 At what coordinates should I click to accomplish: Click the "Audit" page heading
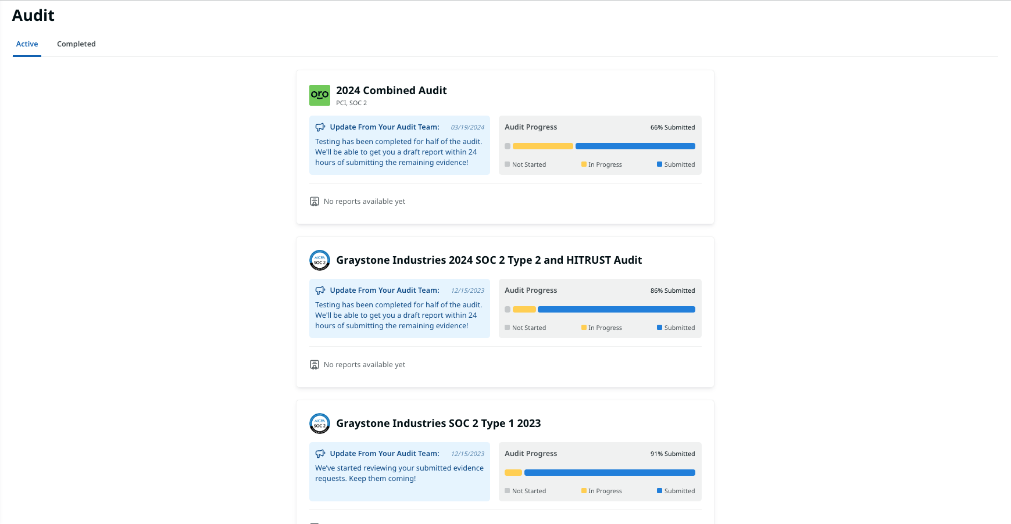coord(33,16)
